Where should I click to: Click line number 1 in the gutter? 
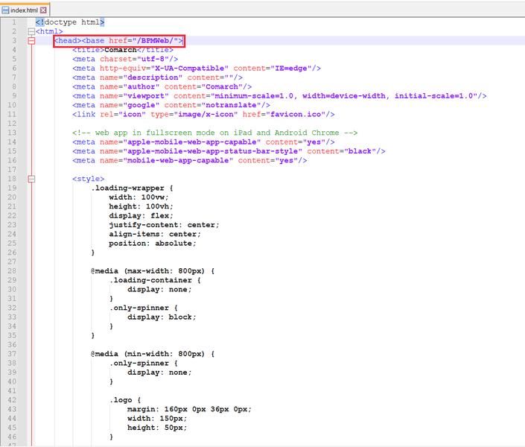coord(14,22)
